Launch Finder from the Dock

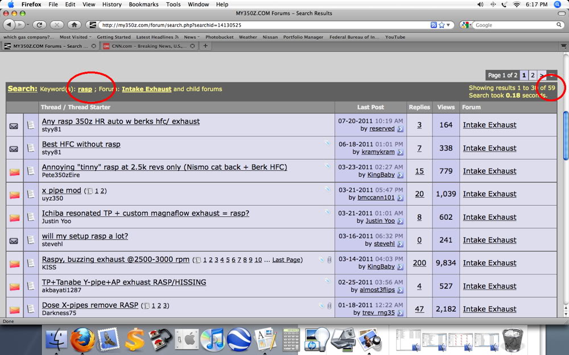(x=56, y=340)
